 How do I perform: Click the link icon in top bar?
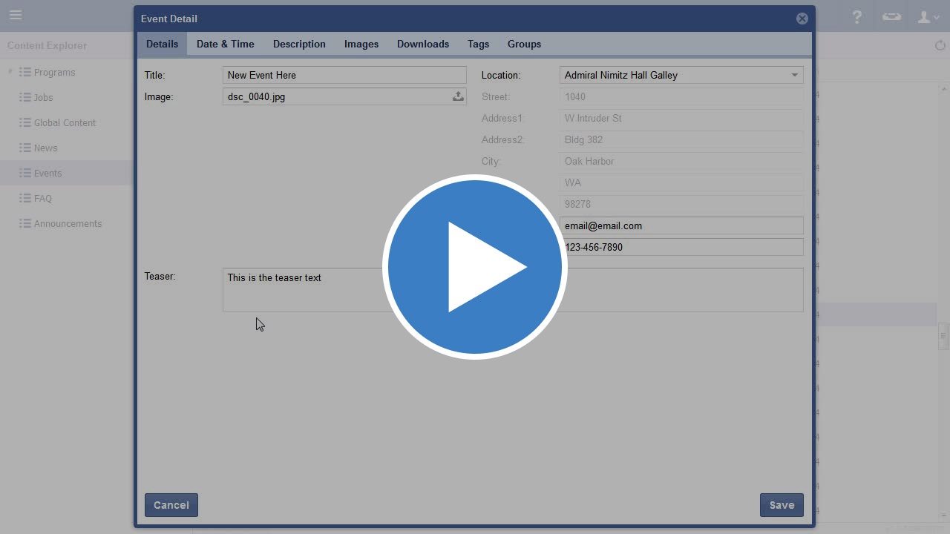(891, 16)
